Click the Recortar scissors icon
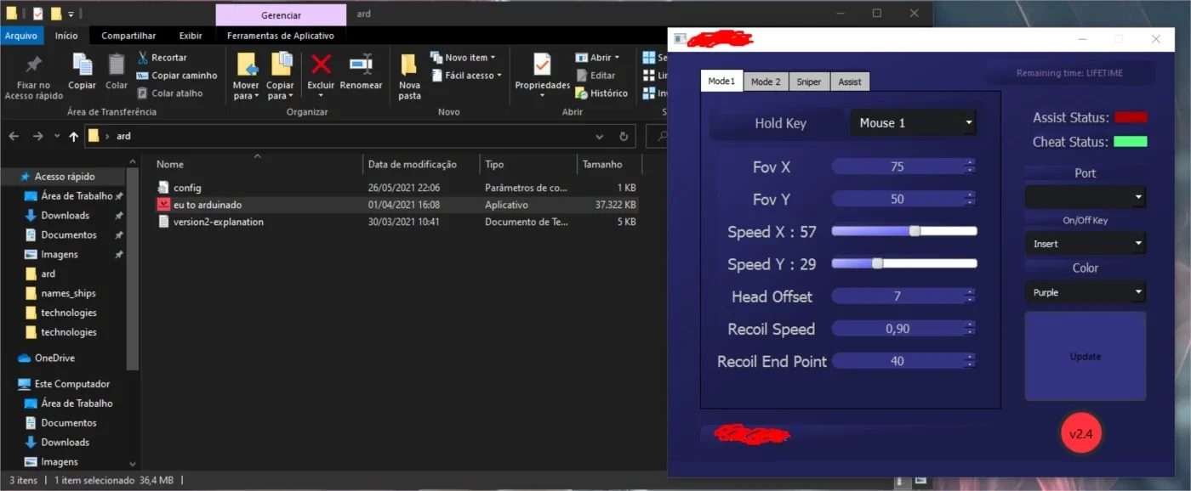The height and width of the screenshot is (491, 1191). click(143, 58)
